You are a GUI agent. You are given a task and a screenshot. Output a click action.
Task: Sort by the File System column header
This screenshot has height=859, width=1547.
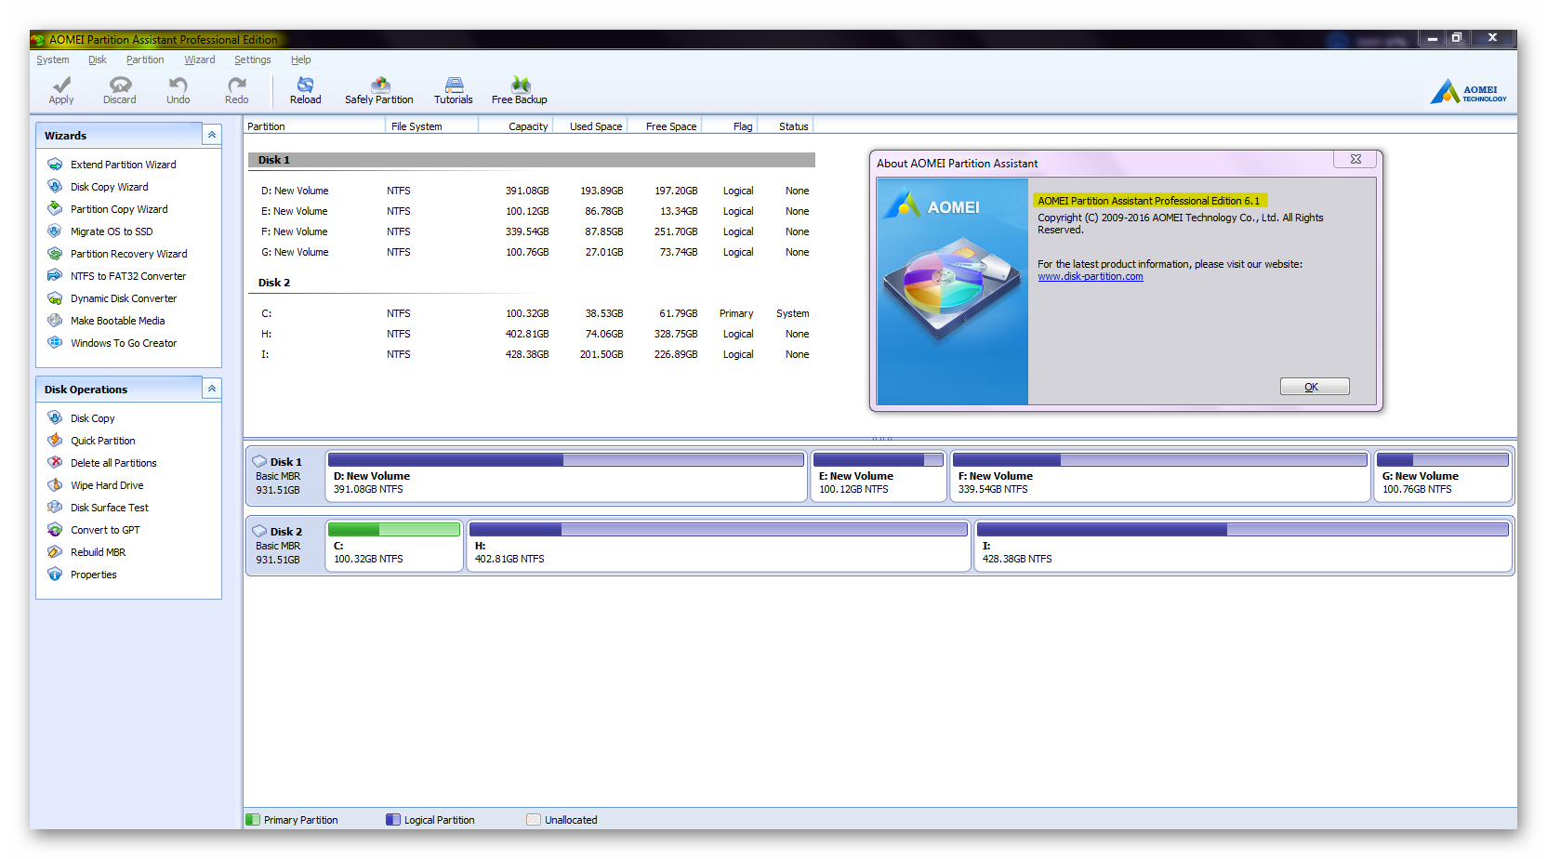(431, 126)
